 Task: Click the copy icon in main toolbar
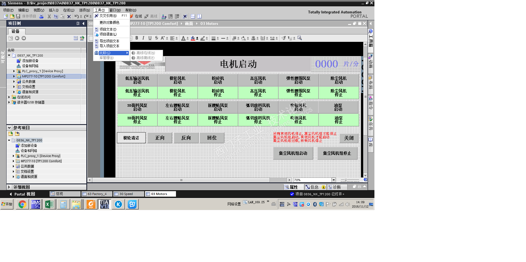click(x=56, y=16)
